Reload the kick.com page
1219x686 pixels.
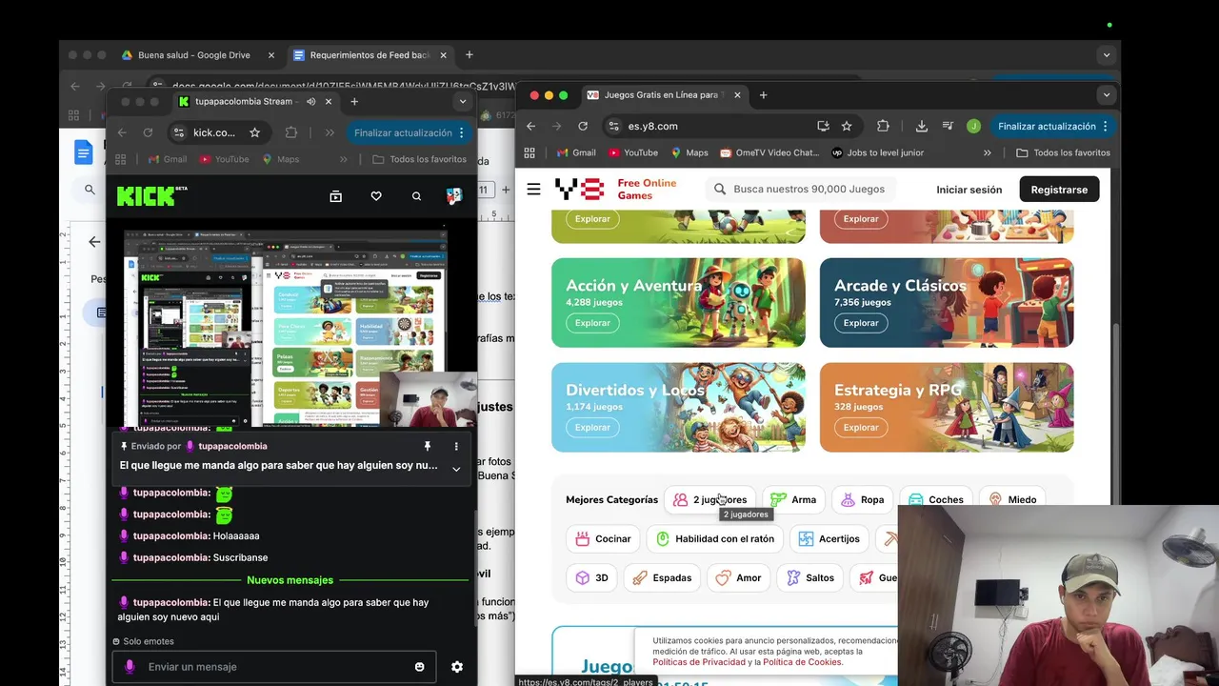click(x=148, y=132)
